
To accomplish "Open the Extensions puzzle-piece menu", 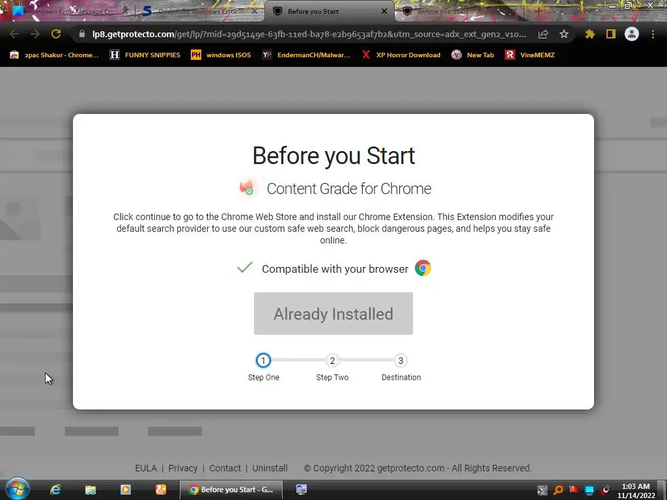I will [x=590, y=34].
